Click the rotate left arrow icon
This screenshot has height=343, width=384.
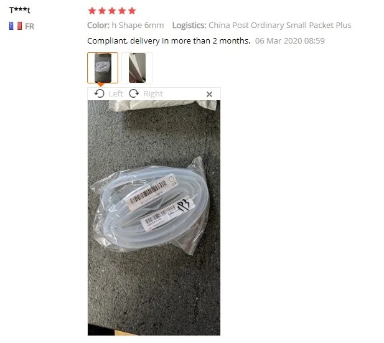(x=100, y=93)
